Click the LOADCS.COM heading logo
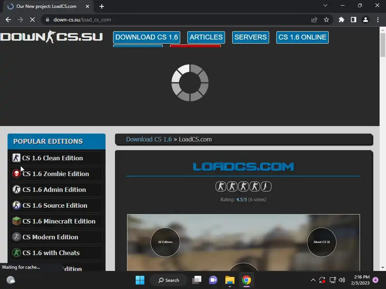 (243, 167)
